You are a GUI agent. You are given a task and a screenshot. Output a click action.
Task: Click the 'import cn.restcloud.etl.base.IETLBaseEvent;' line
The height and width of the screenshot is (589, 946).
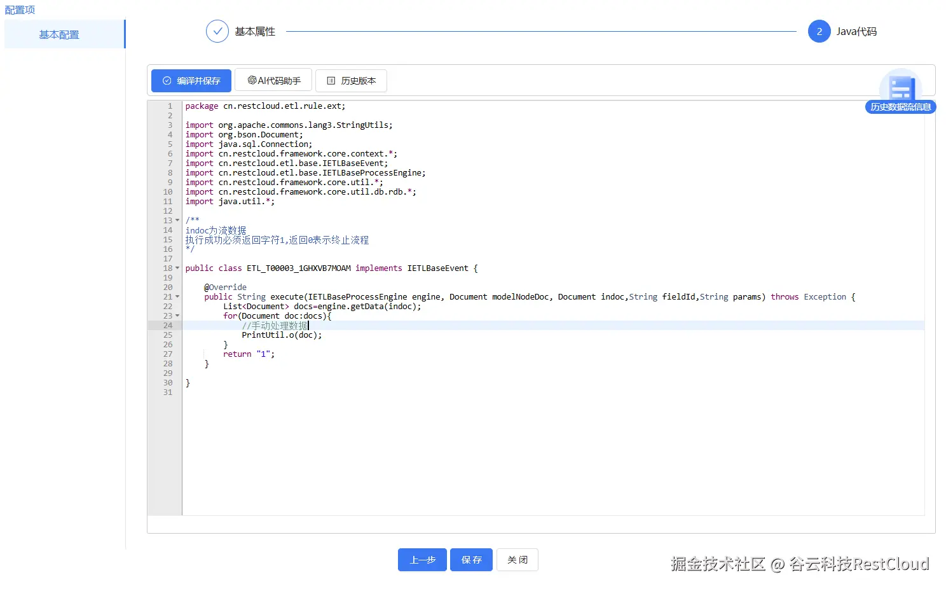[286, 163]
